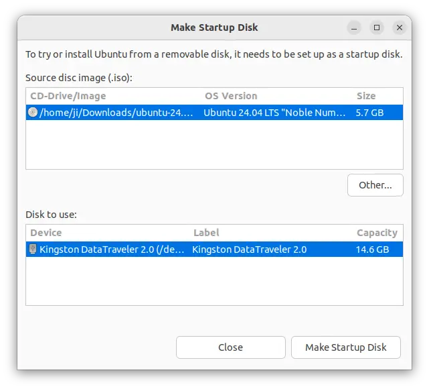Sort disks by Capacity column
The height and width of the screenshot is (389, 429).
click(377, 233)
